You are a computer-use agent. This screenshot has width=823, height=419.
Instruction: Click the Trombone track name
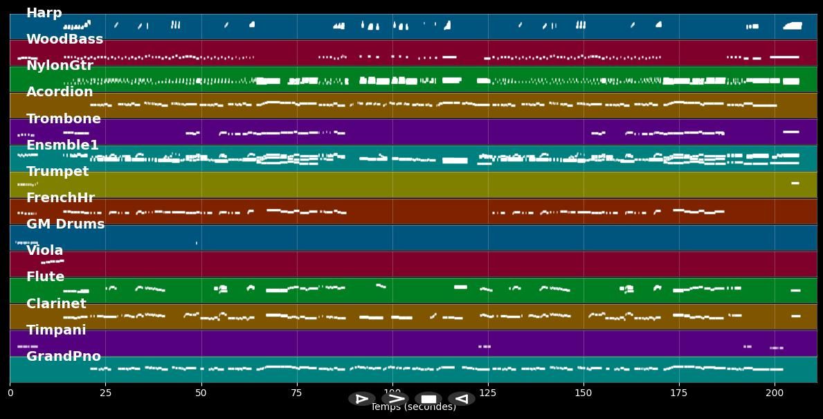pyautogui.click(x=64, y=119)
